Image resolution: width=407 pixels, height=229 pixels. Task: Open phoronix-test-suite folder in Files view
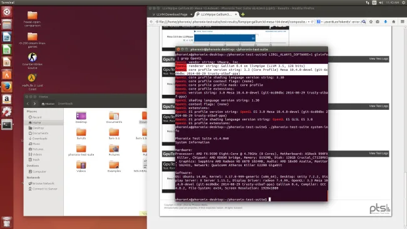click(x=81, y=150)
